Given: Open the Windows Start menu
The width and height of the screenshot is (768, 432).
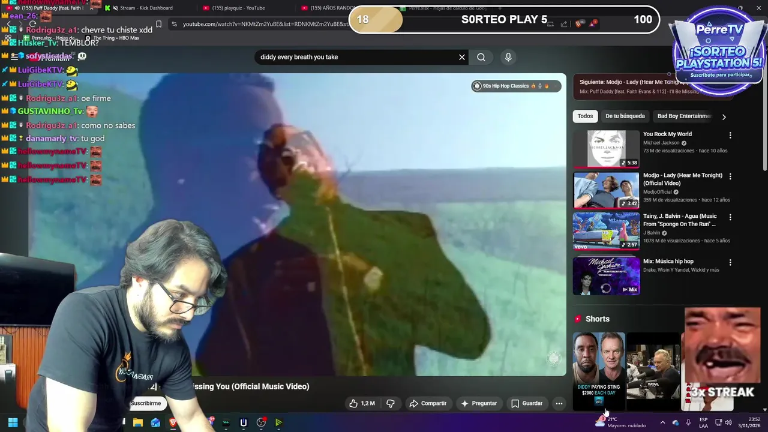Looking at the screenshot, I should pyautogui.click(x=13, y=422).
